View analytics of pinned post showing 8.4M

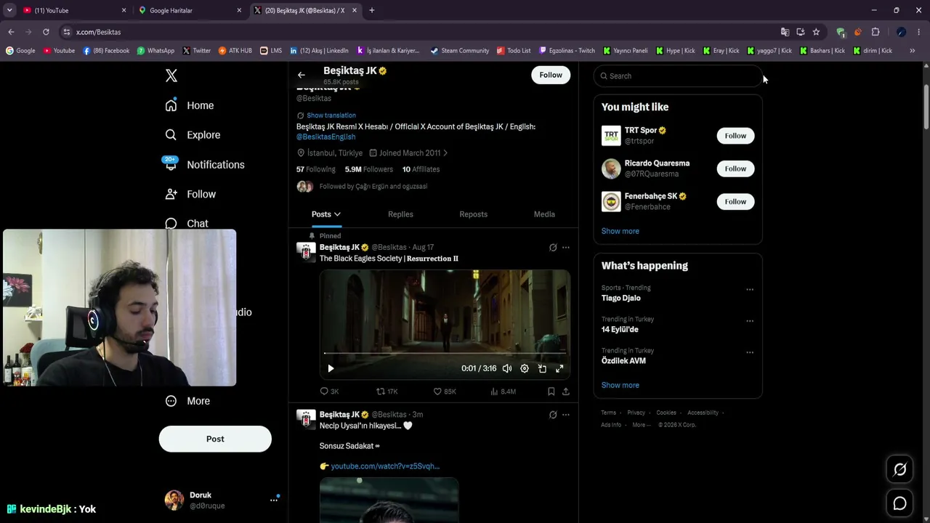503,392
